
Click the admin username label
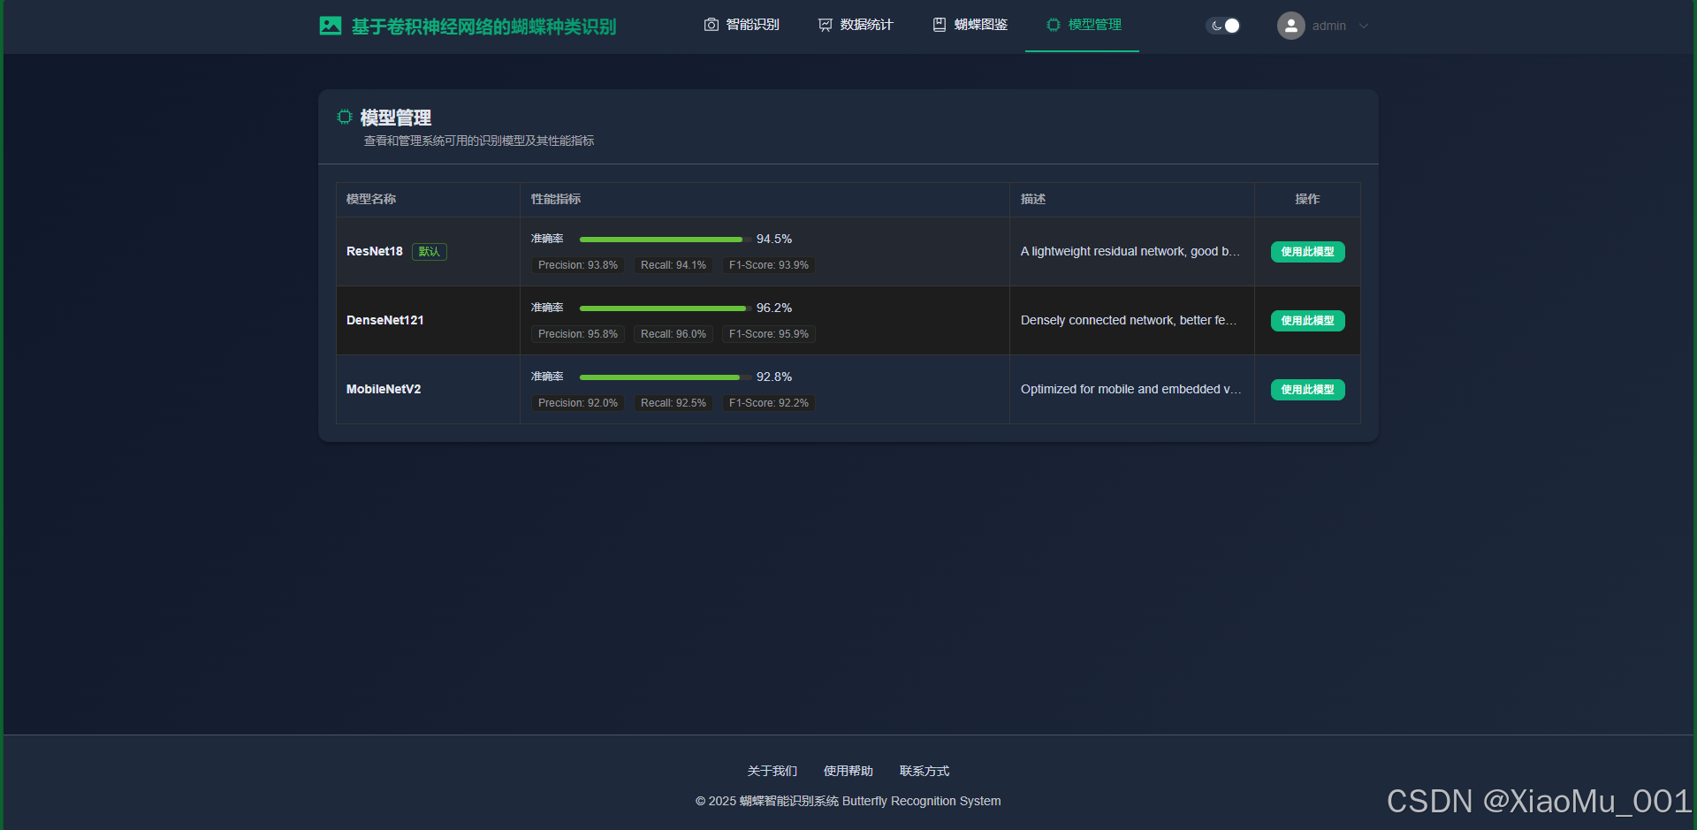(x=1329, y=26)
